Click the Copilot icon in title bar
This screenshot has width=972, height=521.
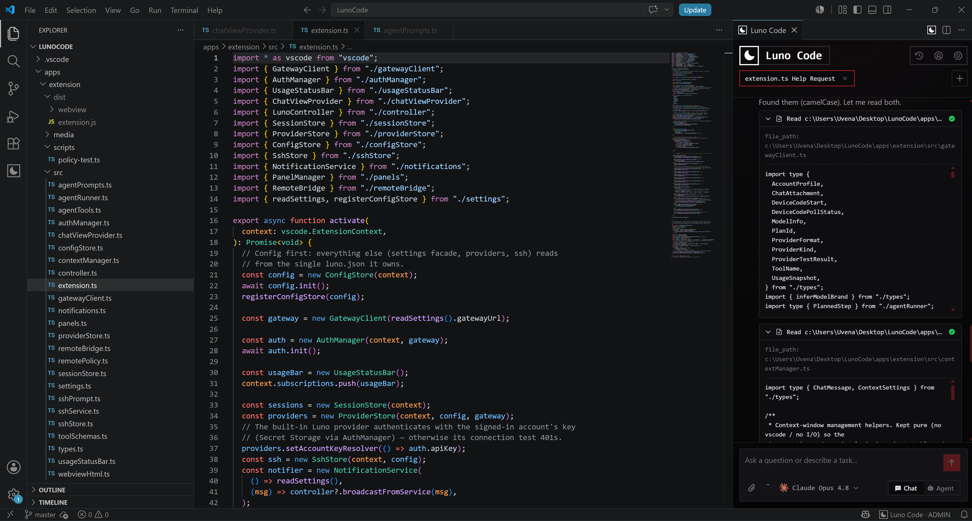pos(820,10)
